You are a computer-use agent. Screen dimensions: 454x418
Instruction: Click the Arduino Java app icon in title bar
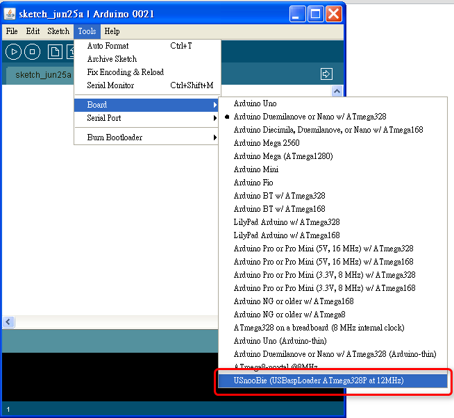coord(10,14)
